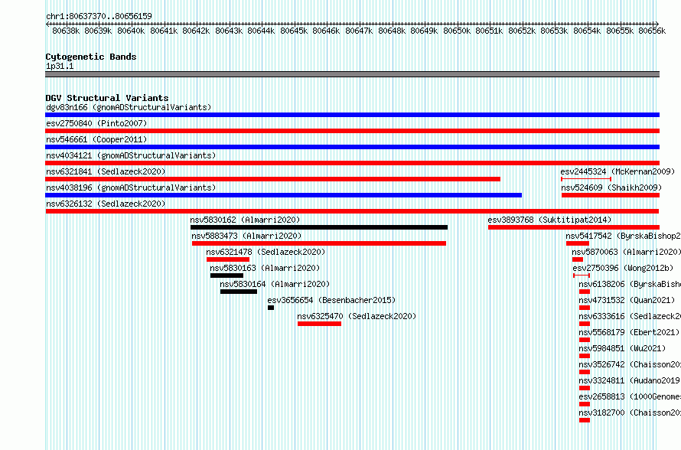Click the red nsv6326132 variant bar
The width and height of the screenshot is (681, 450).
[352, 211]
